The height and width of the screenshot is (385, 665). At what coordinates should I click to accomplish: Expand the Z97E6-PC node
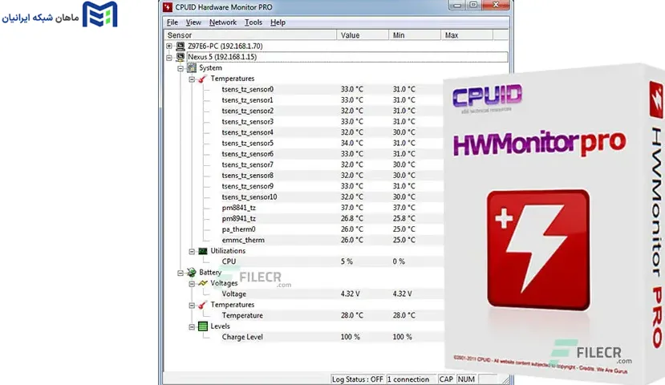[169, 46]
